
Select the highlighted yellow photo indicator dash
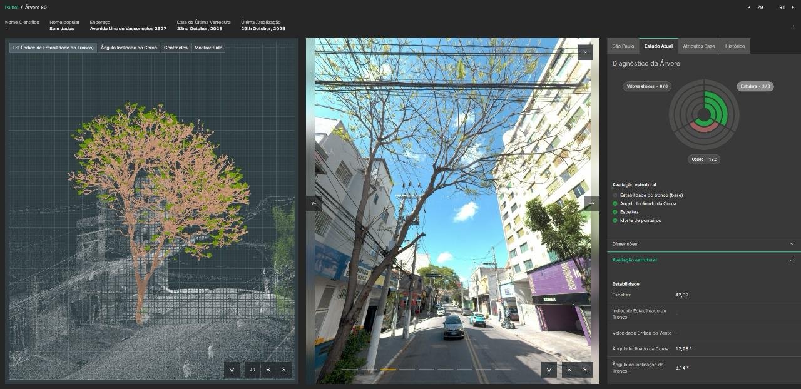(388, 370)
